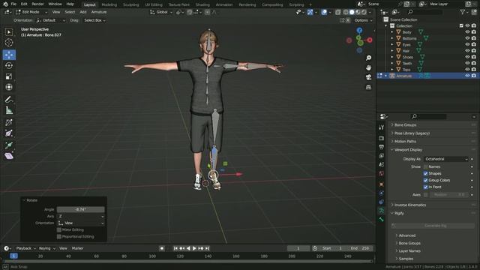This screenshot has height=270, width=480.
Task: Toggle the camera view icon
Action: click(368, 77)
